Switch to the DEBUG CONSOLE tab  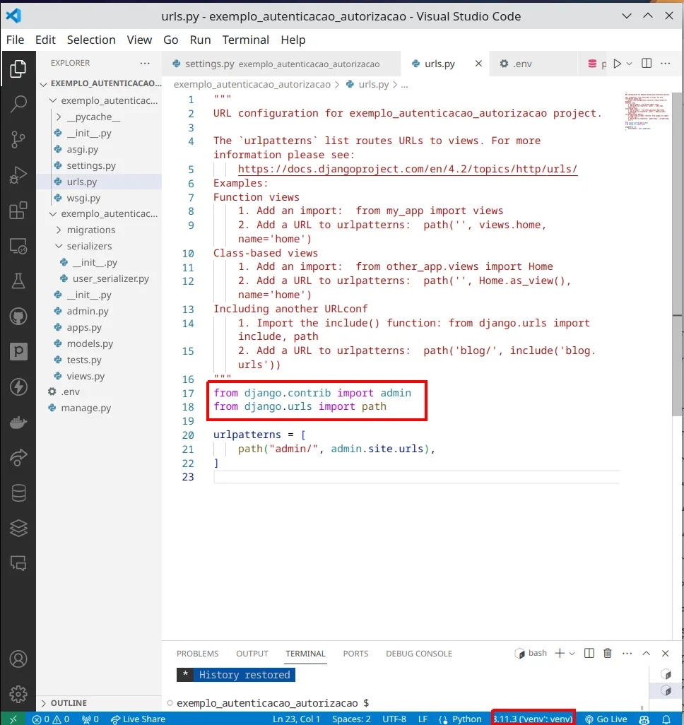pyautogui.click(x=419, y=654)
